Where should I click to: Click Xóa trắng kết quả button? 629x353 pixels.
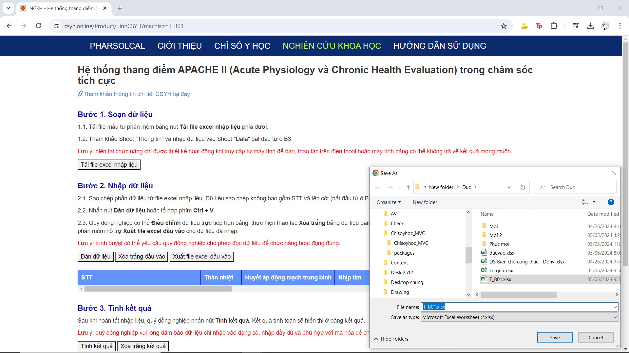(143, 346)
